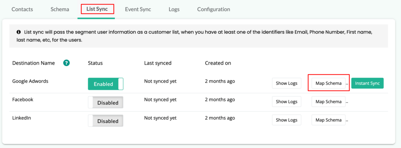
Task: Click the info icon in List sync notice
Action: (19, 32)
